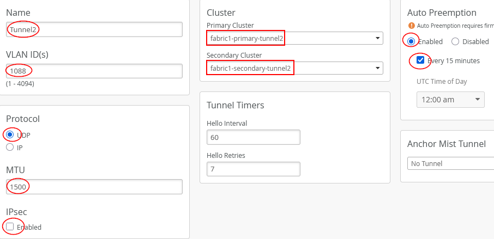Open the Secondary Cluster dropdown
The image size is (494, 239).
(x=295, y=68)
